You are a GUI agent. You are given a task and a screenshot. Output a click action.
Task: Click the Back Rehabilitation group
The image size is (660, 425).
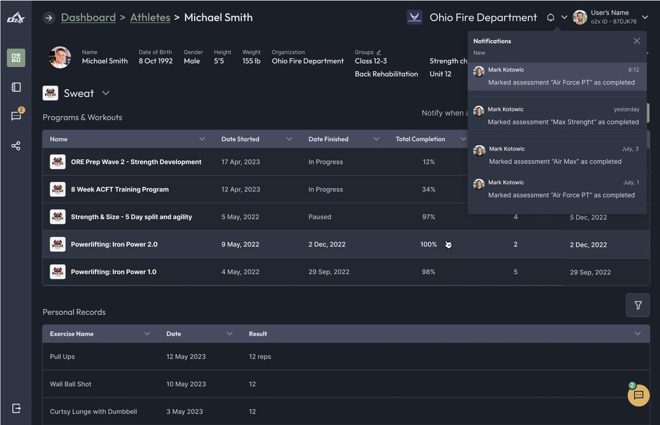coord(386,74)
